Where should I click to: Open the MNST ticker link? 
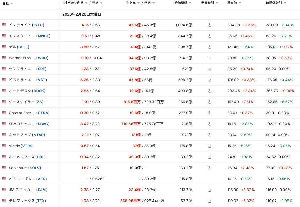[x=43, y=36]
